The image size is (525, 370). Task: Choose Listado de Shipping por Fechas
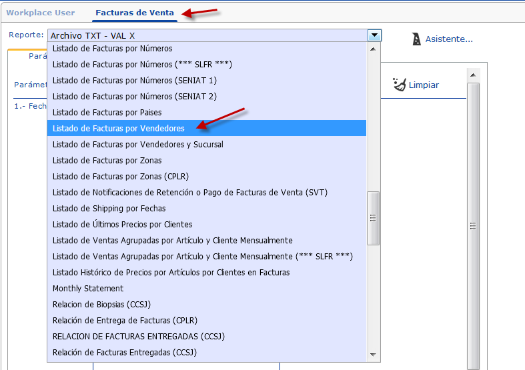point(109,208)
